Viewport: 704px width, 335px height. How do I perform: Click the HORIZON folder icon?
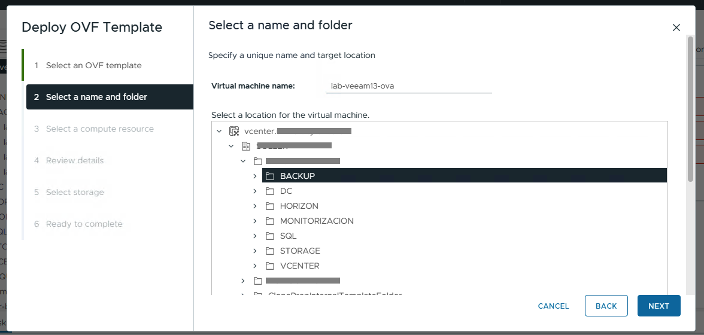pyautogui.click(x=270, y=206)
